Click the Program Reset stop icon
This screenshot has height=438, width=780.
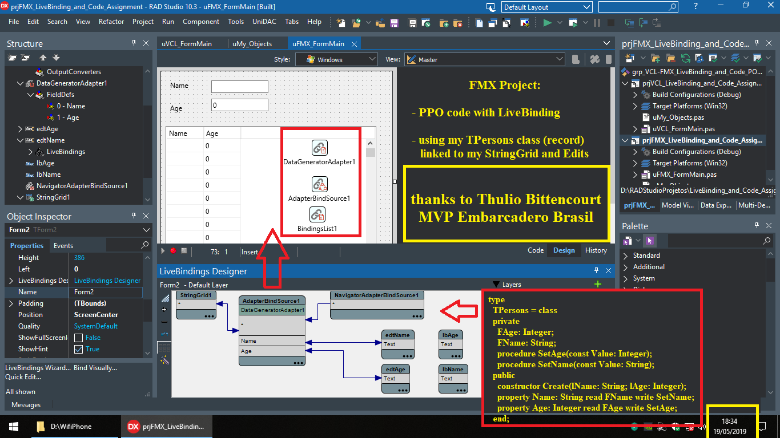[611, 23]
